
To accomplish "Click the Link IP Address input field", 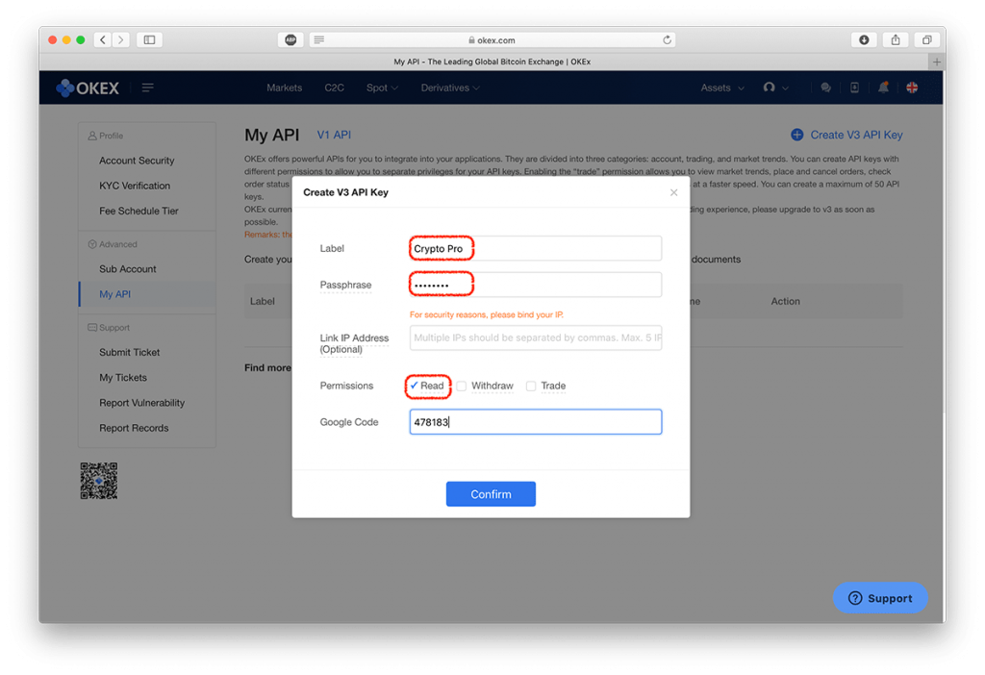I will 535,337.
